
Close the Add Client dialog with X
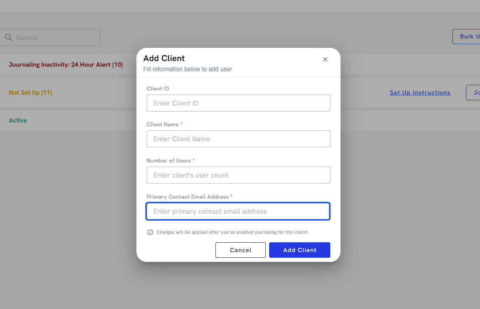tap(325, 60)
